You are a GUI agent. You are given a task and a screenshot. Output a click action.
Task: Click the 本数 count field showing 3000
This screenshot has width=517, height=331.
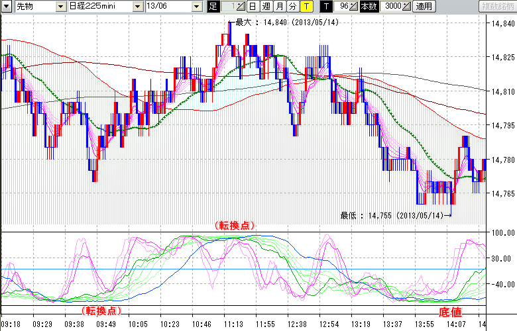point(392,7)
